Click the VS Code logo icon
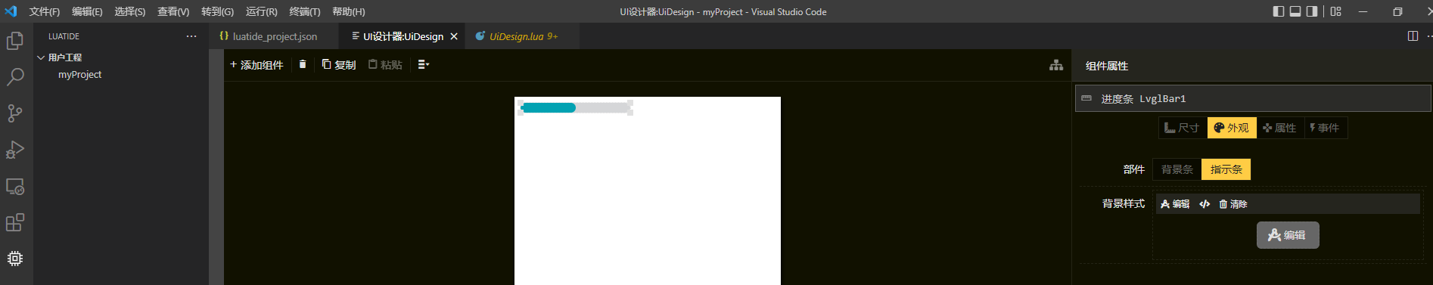 point(11,11)
